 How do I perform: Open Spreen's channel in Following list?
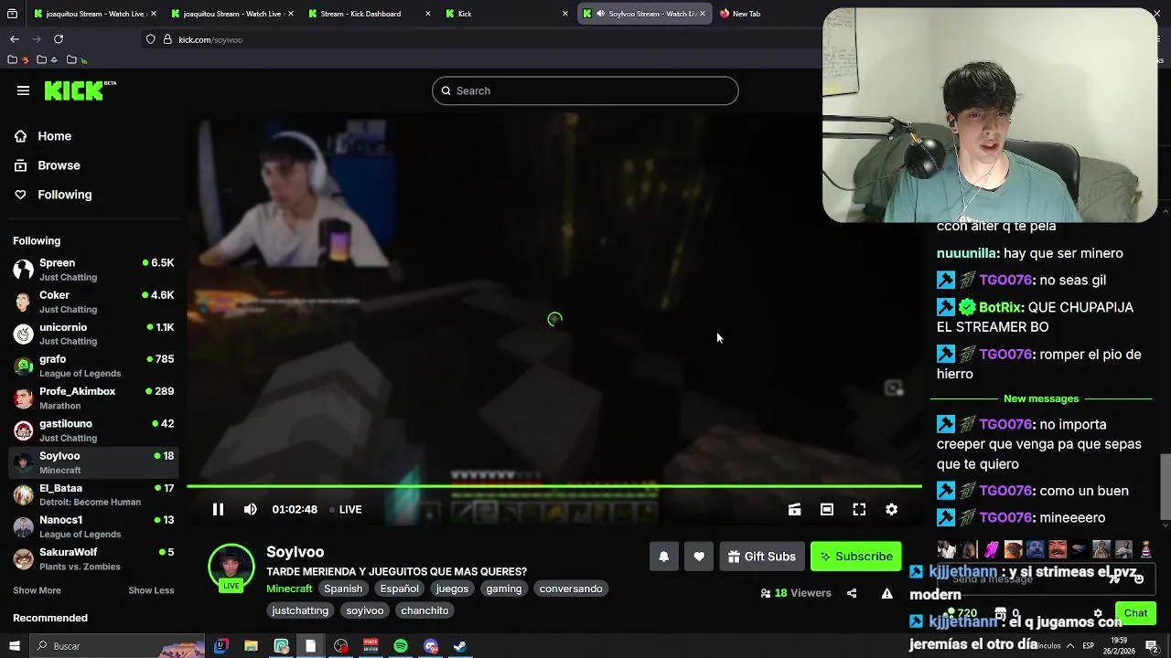point(93,270)
